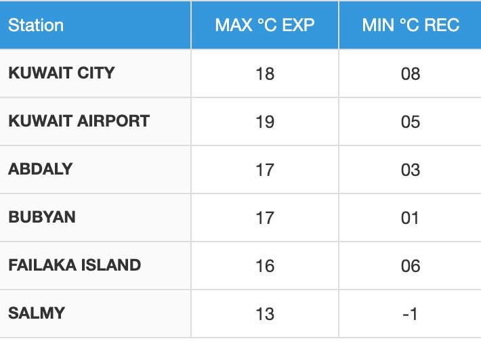The height and width of the screenshot is (341, 481).
Task: Click Kuwait Airport's min temperature value 05
Action: (x=411, y=122)
